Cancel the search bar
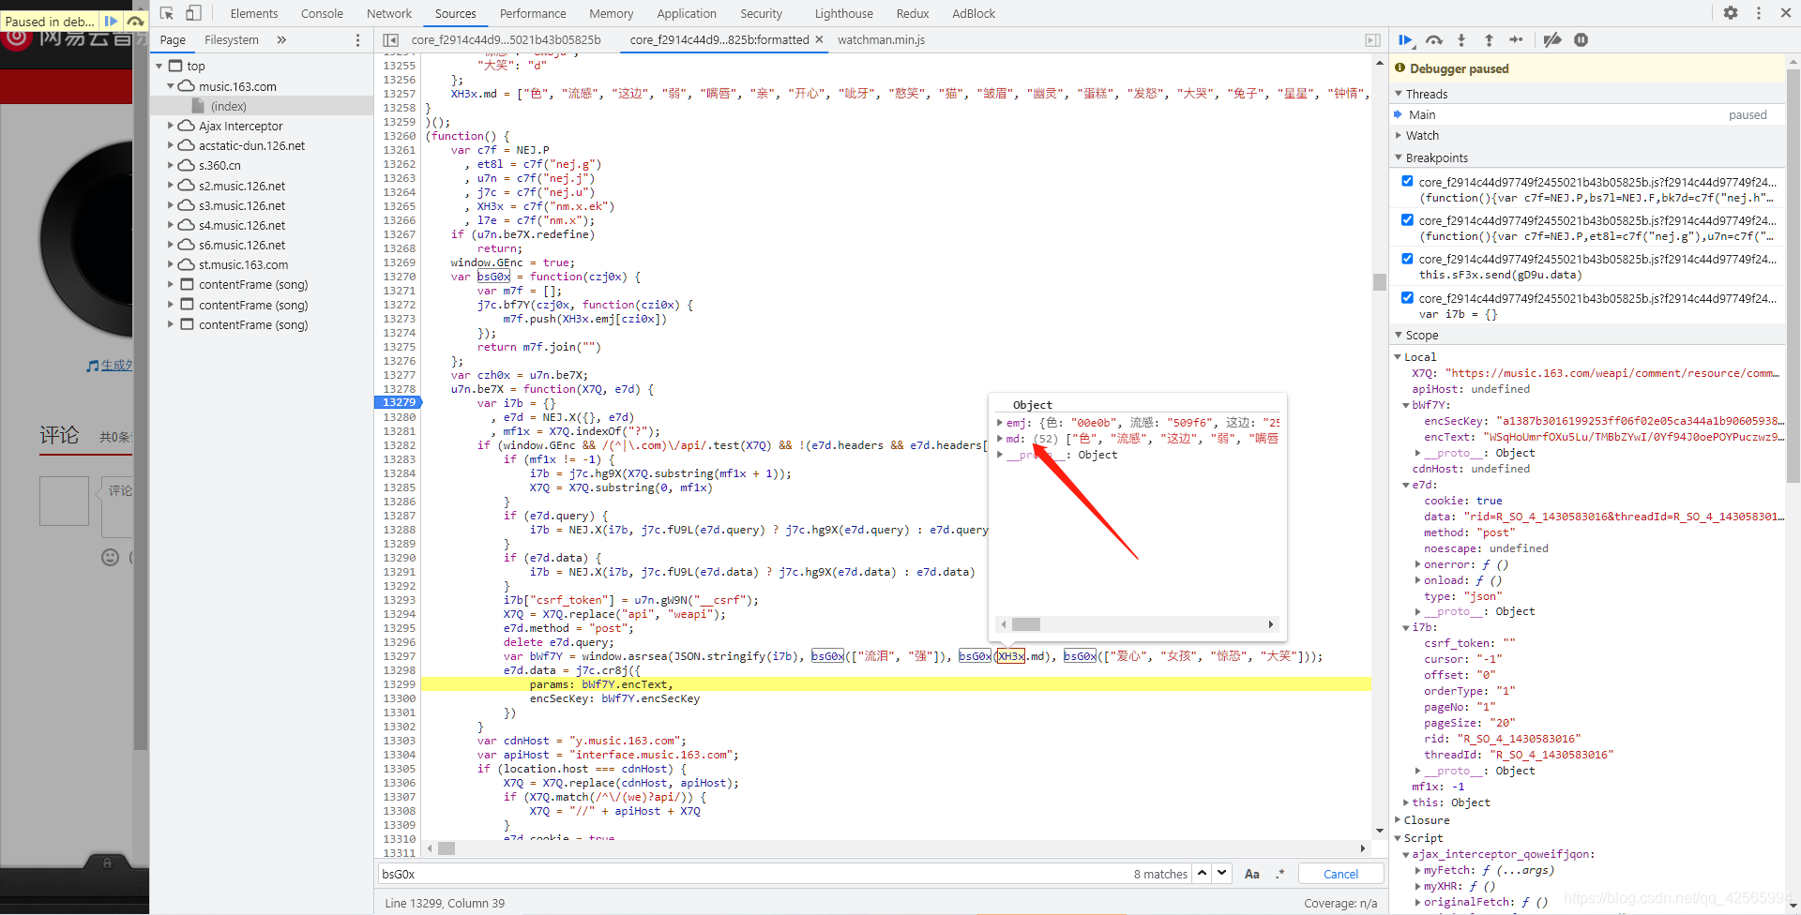 click(1340, 874)
